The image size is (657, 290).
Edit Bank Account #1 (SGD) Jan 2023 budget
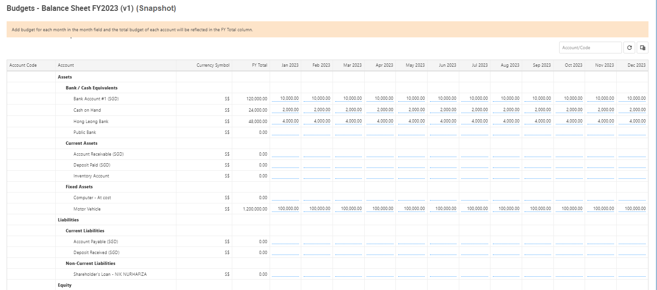285,98
